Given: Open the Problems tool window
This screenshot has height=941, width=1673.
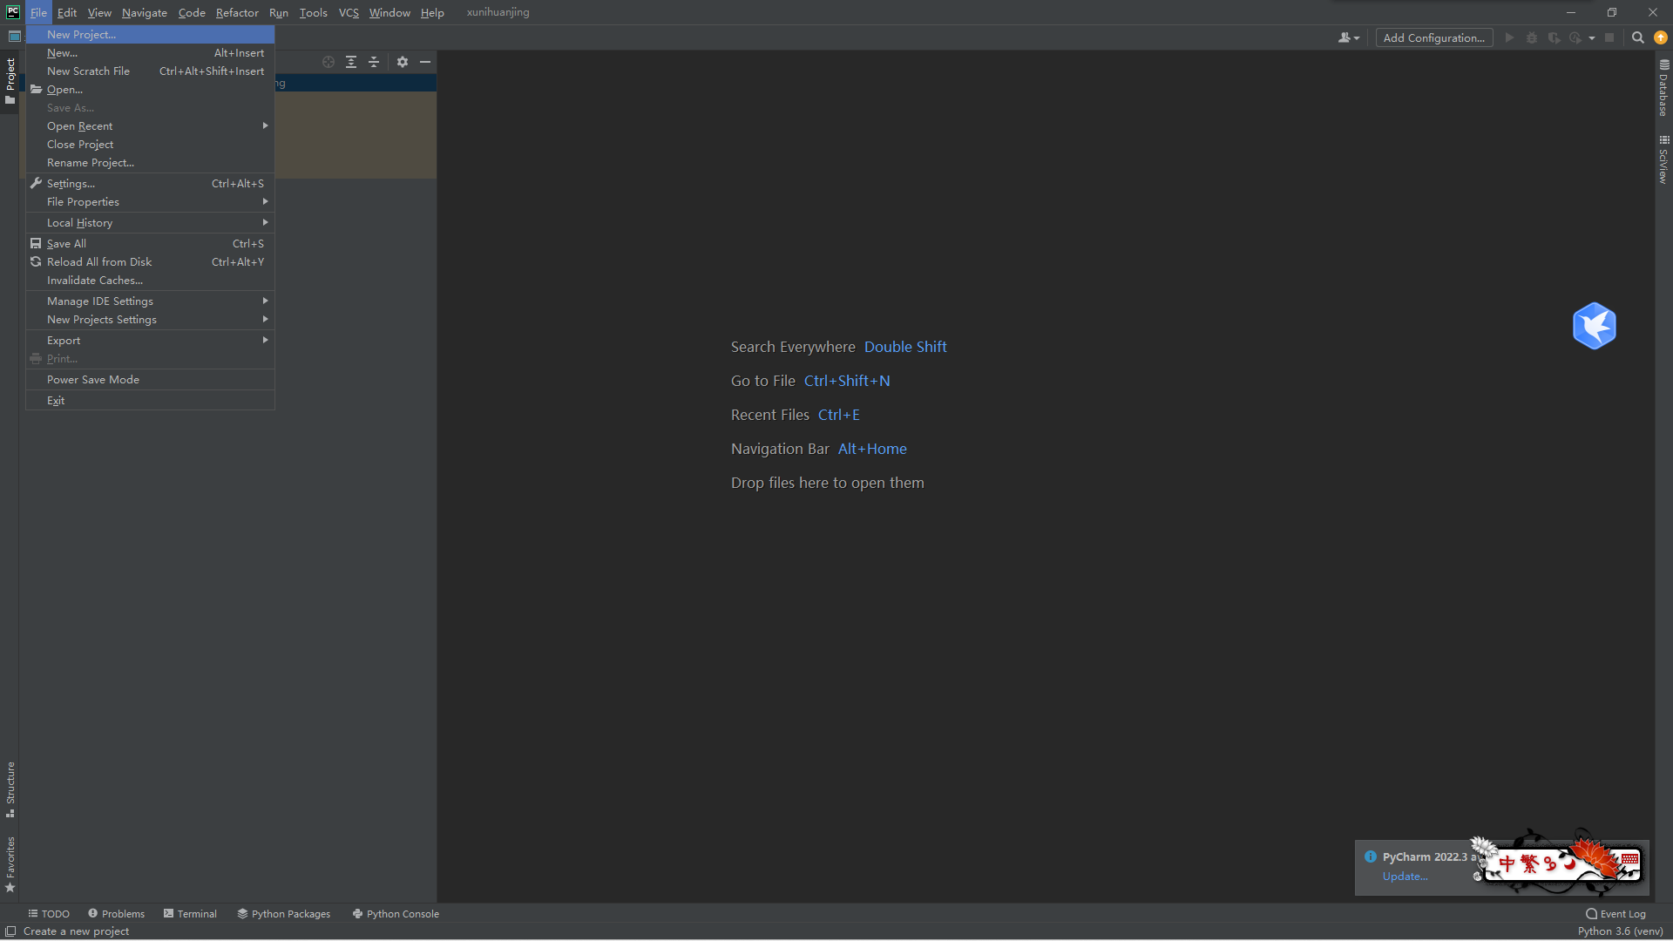Looking at the screenshot, I should [x=116, y=914].
